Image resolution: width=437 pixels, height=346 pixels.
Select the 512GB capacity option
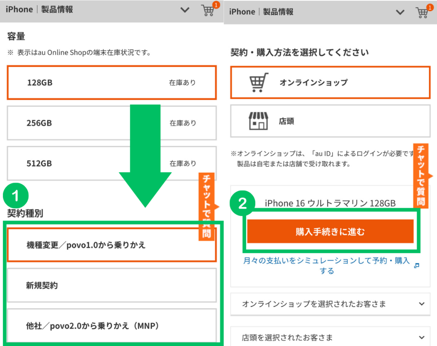[112, 163]
